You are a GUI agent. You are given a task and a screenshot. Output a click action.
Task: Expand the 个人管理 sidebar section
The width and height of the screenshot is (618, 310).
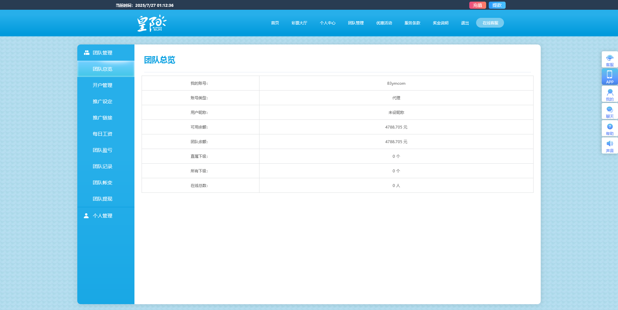(x=106, y=216)
